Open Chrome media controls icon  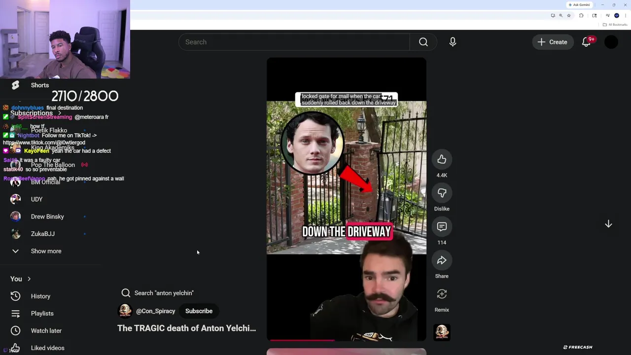[x=608, y=15]
